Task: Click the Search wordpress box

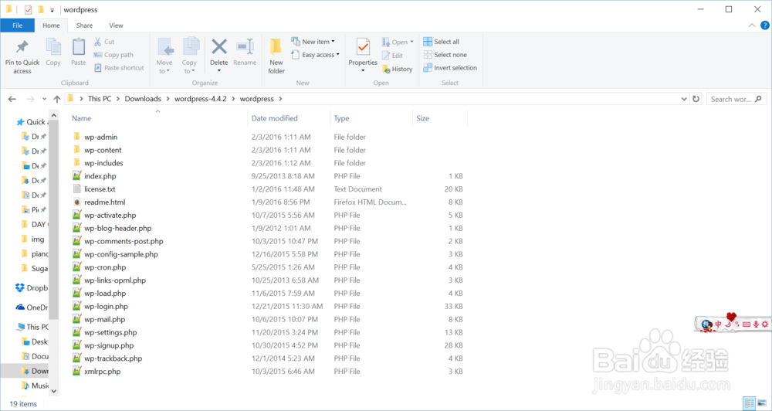Action: click(736, 99)
